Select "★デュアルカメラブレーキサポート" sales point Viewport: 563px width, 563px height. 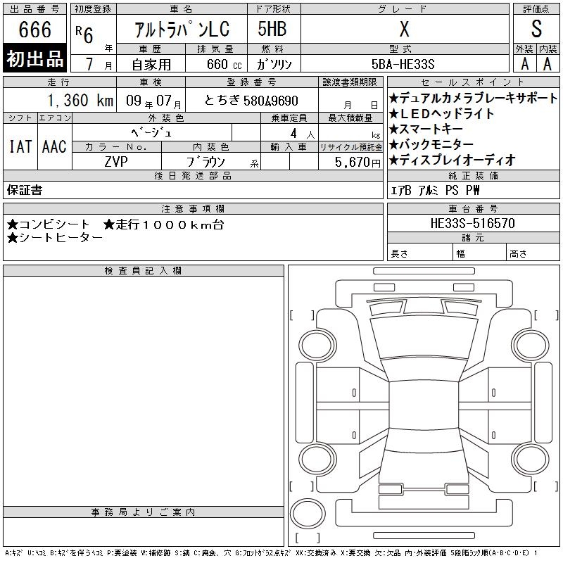tap(473, 98)
